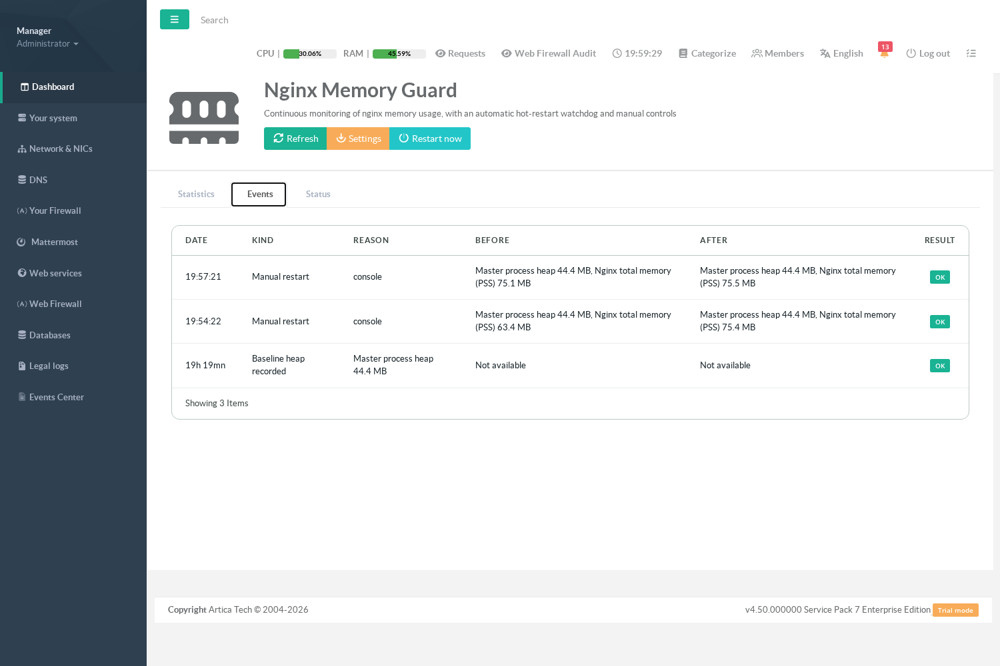Click the Trial mode badge in footer
The height and width of the screenshot is (666, 1000).
[955, 610]
